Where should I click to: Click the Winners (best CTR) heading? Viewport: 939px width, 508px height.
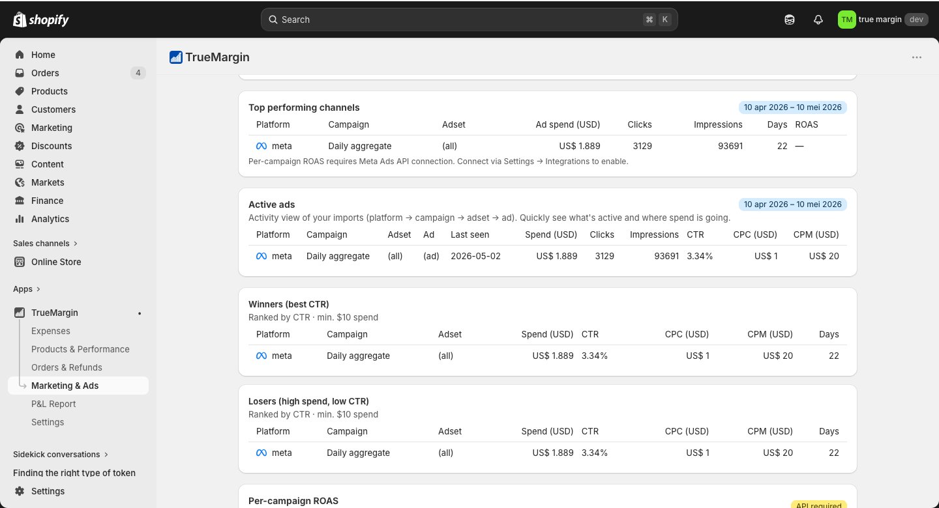point(289,304)
